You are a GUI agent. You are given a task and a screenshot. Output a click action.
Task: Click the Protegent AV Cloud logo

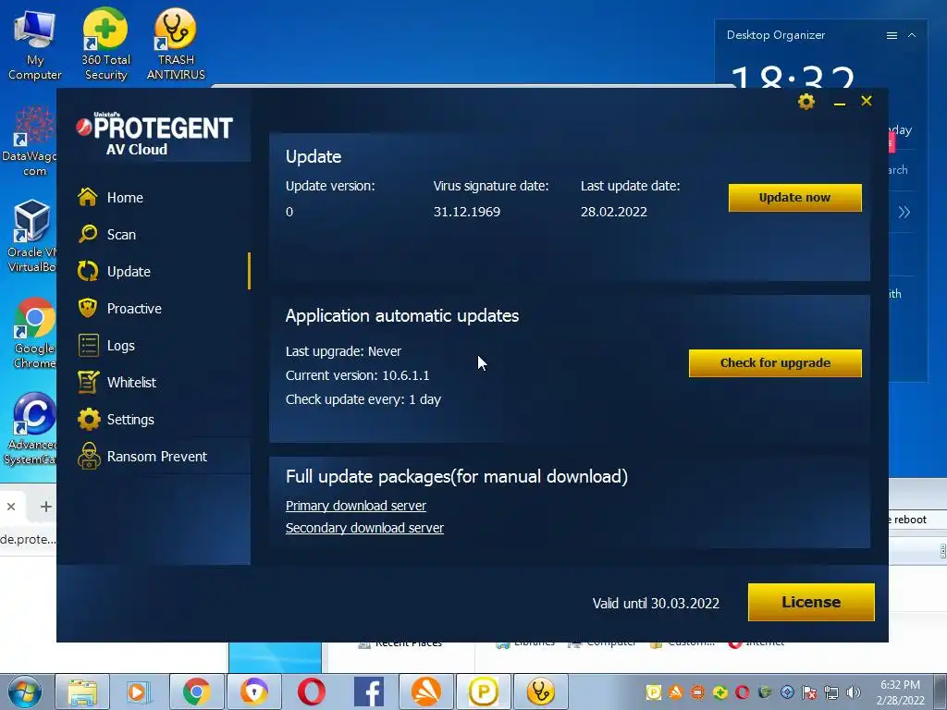(x=154, y=134)
